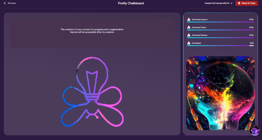Image resolution: width=262 pixels, height=140 pixels.
Task: Open the colorful lightbulb course cover image
Action: coord(220,93)
